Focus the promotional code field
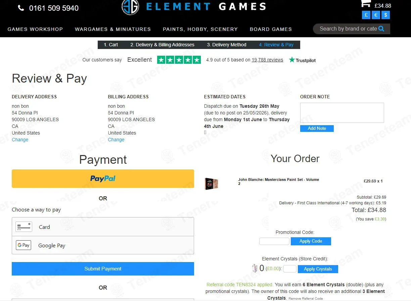Viewport: 411px width, 301px height. tap(274, 241)
